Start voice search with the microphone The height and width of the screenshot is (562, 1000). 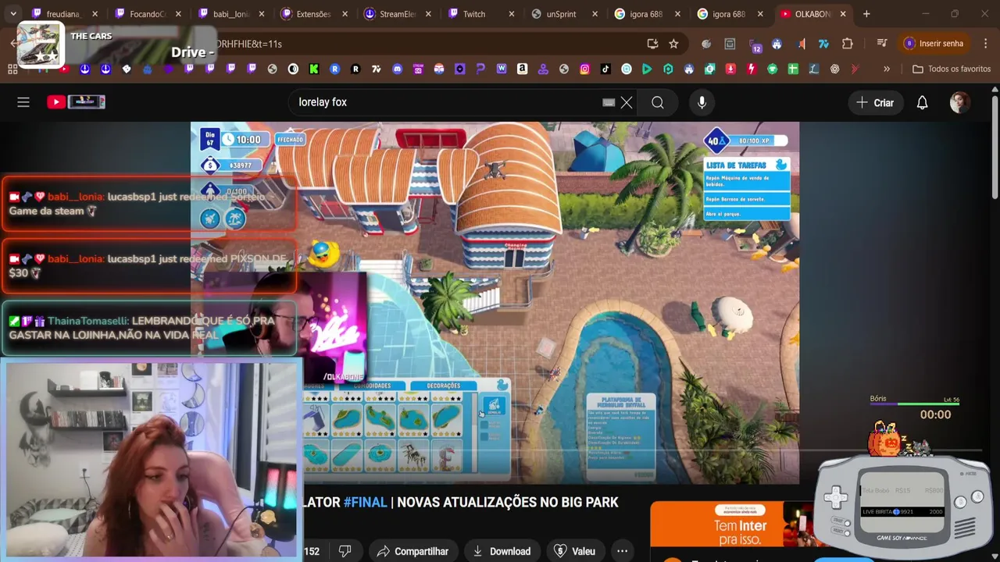click(702, 102)
